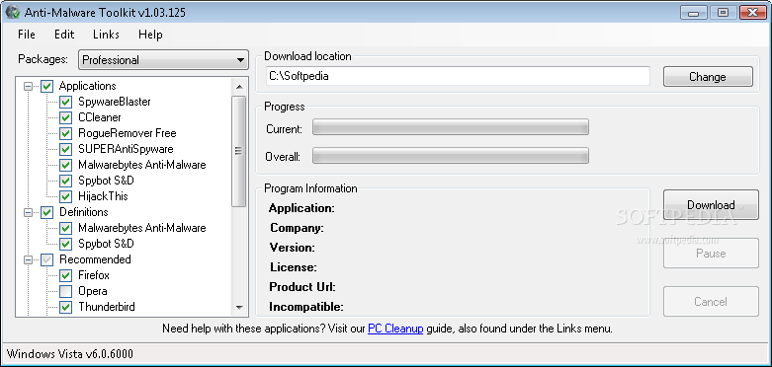
Task: Select the CCleaner tree label
Action: (100, 117)
